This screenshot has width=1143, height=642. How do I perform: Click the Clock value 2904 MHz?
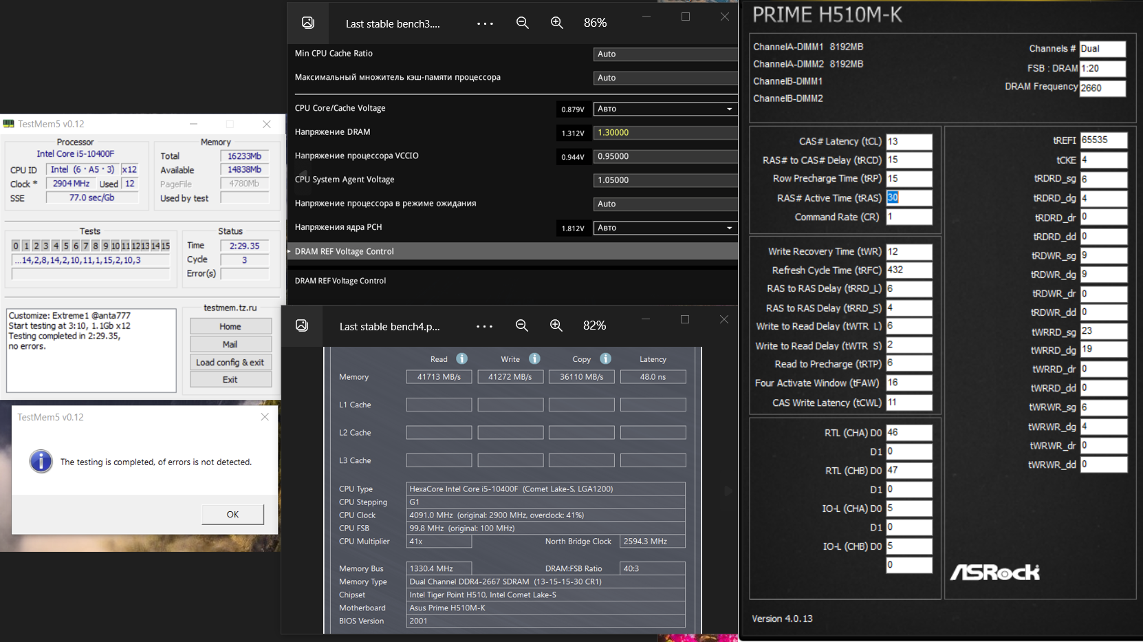point(72,184)
